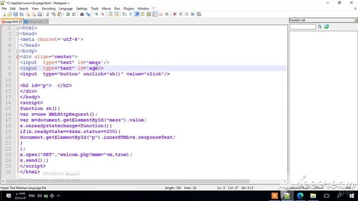Collapse the <html> fold on line 1

pos(18,28)
